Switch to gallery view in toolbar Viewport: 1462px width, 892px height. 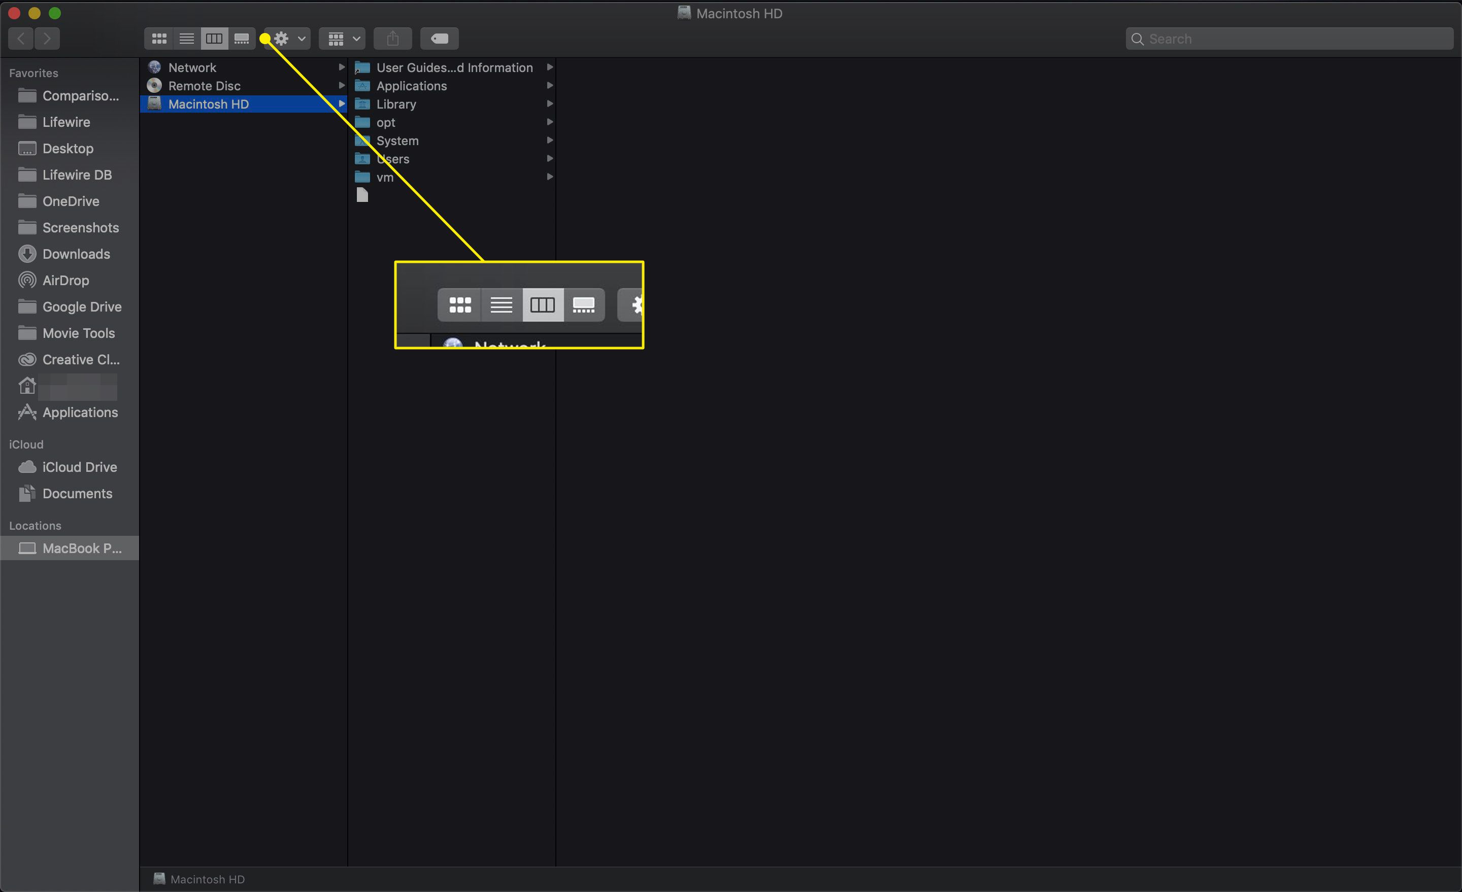coord(242,39)
